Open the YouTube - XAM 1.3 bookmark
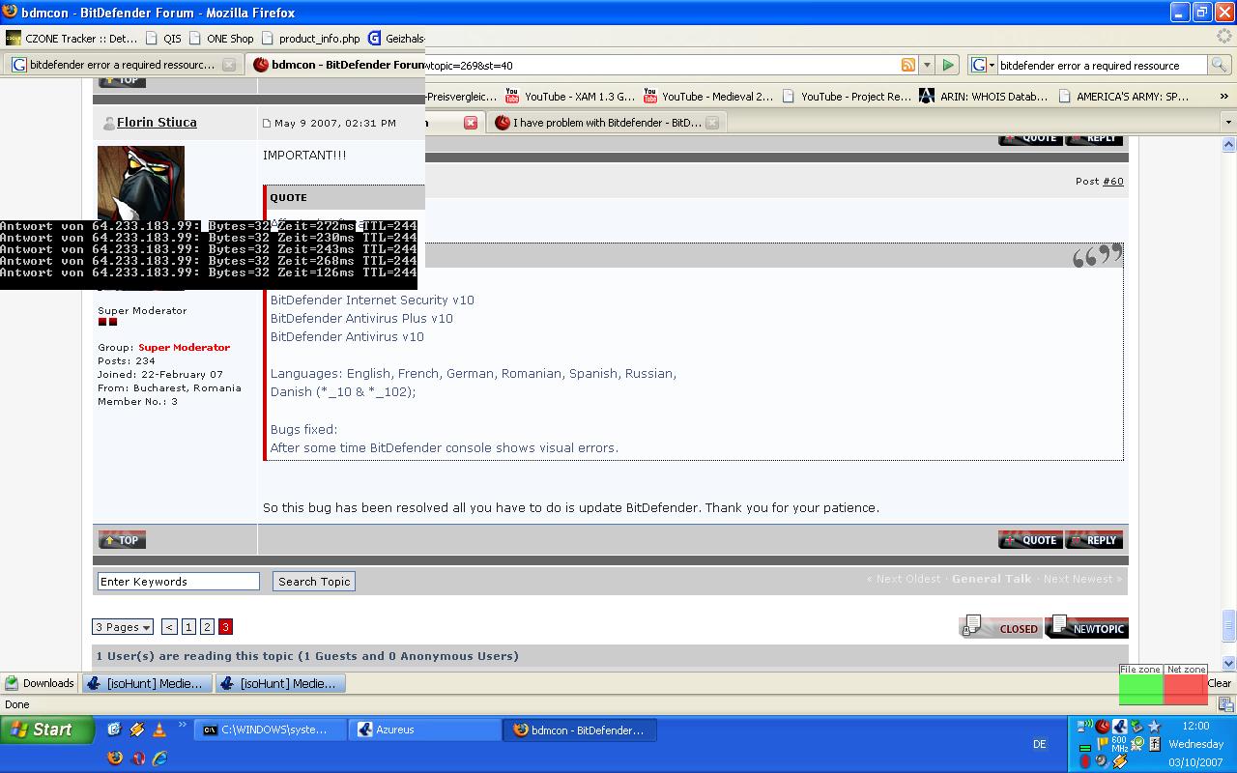1237x773 pixels. (569, 96)
